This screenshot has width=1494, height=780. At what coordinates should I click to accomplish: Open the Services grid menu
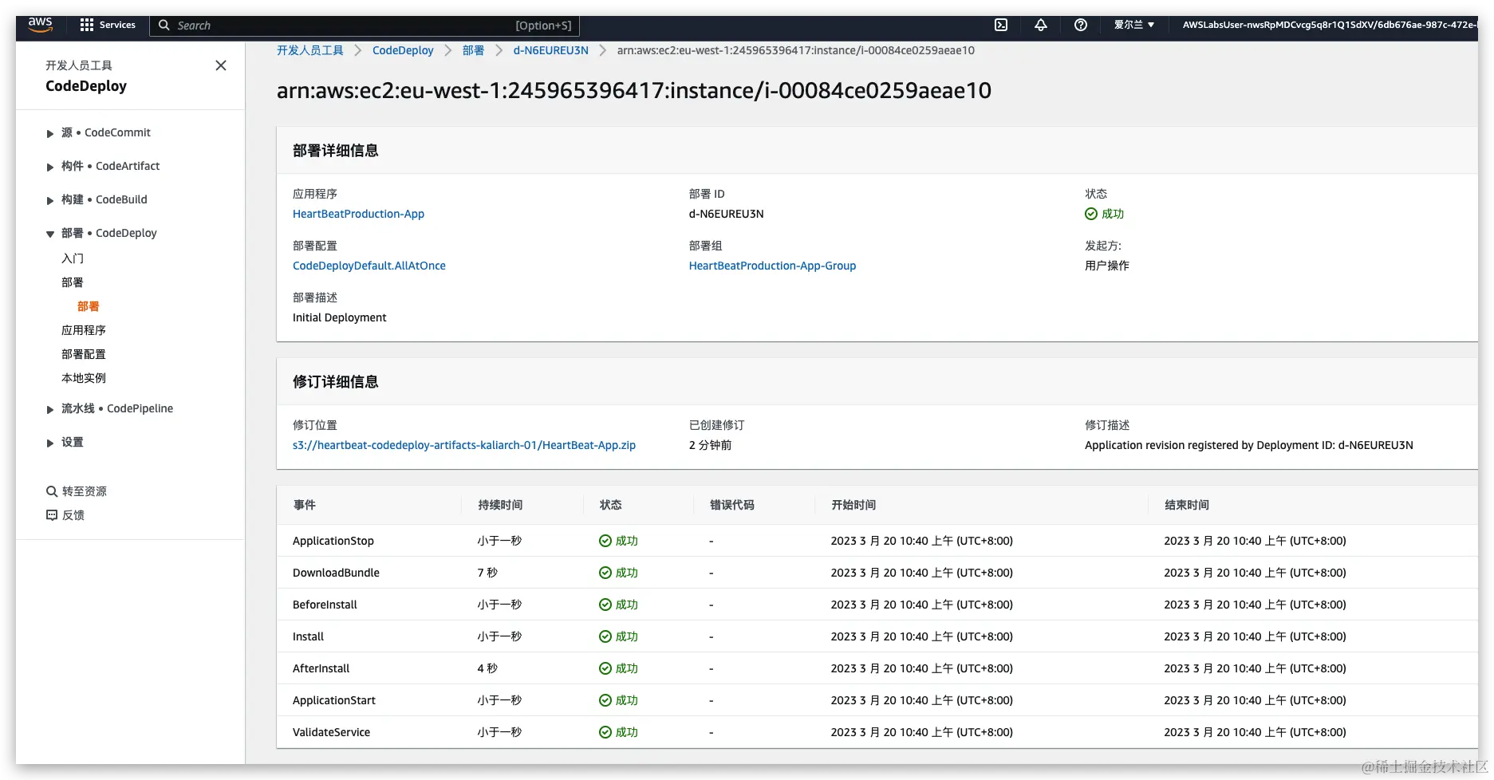pyautogui.click(x=108, y=25)
